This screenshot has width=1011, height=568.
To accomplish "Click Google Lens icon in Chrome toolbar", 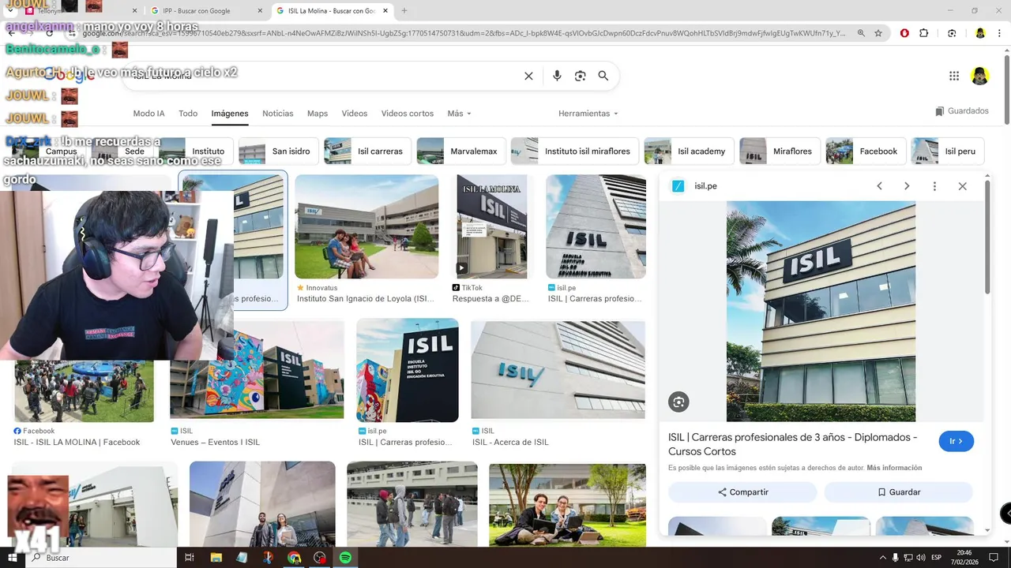I will (x=952, y=33).
